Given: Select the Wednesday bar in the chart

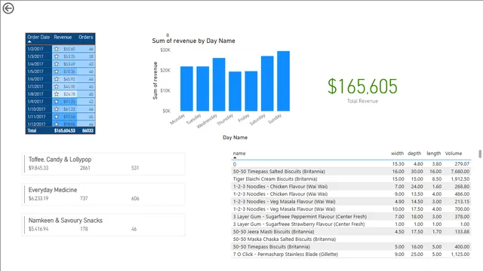Looking at the screenshot, I should pyautogui.click(x=219, y=84).
